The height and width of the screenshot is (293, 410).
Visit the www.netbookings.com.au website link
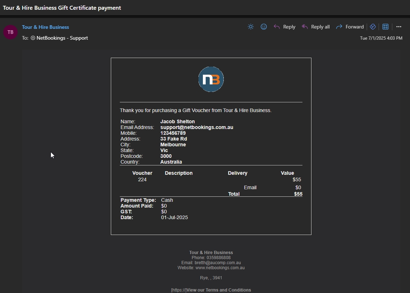(220, 268)
